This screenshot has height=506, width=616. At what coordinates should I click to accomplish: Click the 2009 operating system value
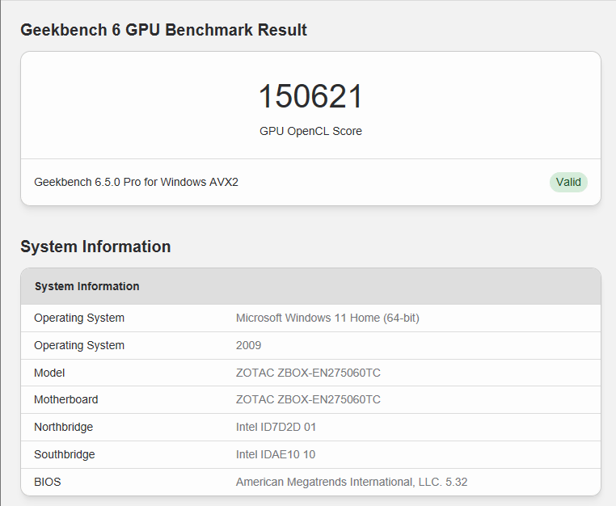(x=248, y=345)
